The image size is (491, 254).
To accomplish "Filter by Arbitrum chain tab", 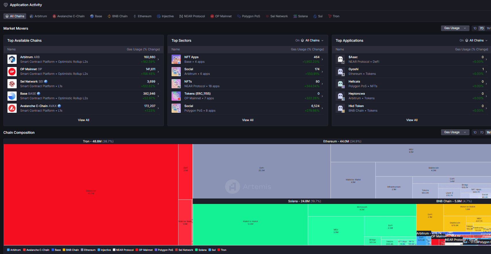I will point(38,16).
